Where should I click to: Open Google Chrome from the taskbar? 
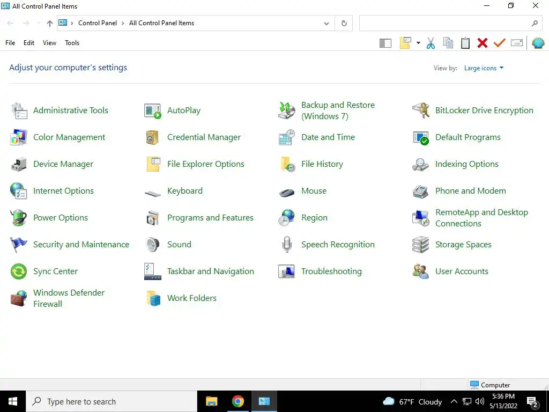coord(238,401)
